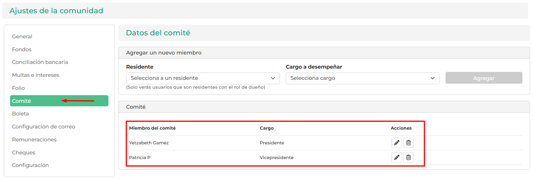This screenshot has width=533, height=180.
Task: Expand the Selecciona cargo dropdown
Action: coord(363,78)
